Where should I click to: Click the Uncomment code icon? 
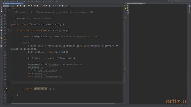coord(69,6)
